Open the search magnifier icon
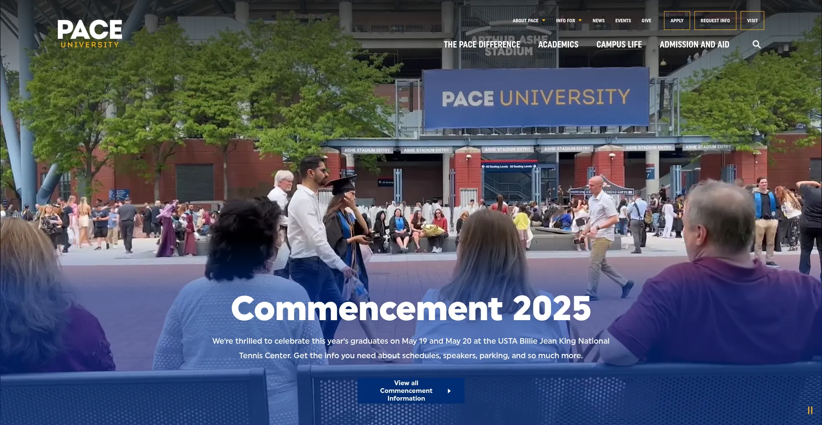 point(756,45)
